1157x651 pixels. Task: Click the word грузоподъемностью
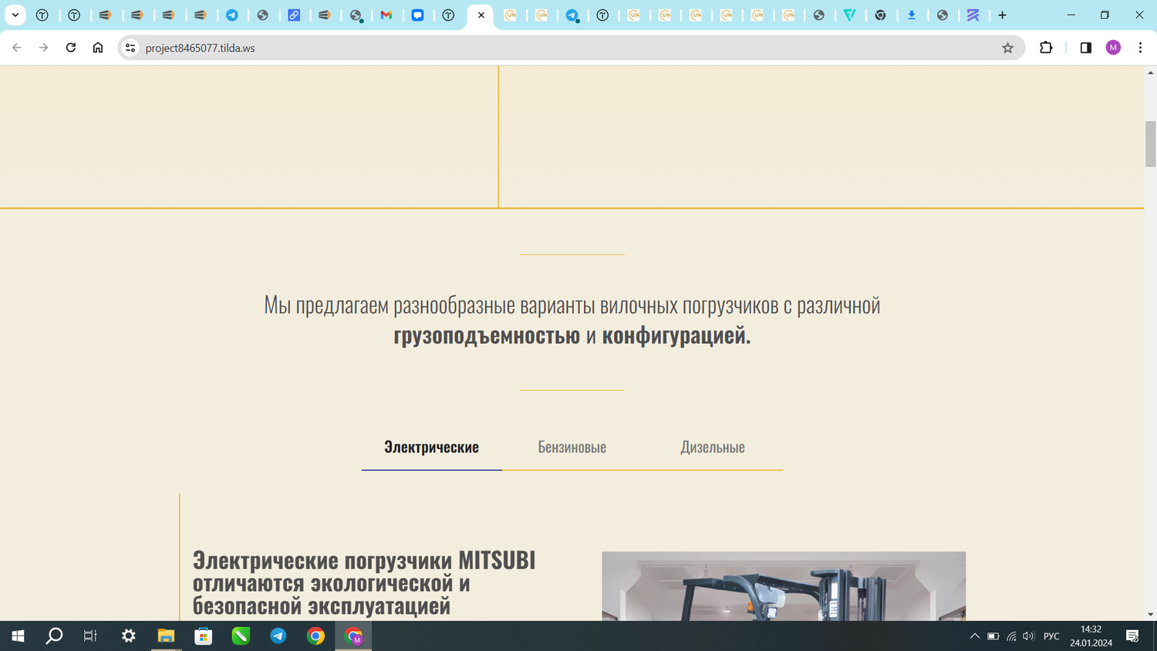(x=487, y=336)
